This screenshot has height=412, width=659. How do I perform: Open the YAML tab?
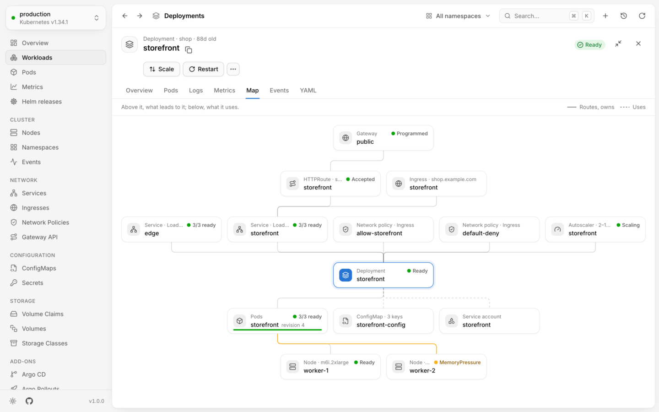pyautogui.click(x=308, y=91)
